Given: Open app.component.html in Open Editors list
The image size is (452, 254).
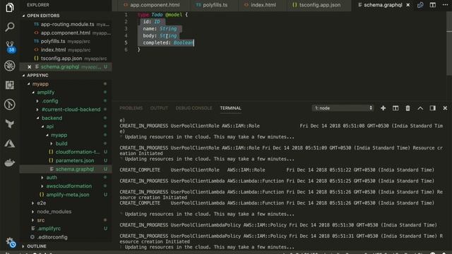Looking at the screenshot, I should [x=66, y=33].
